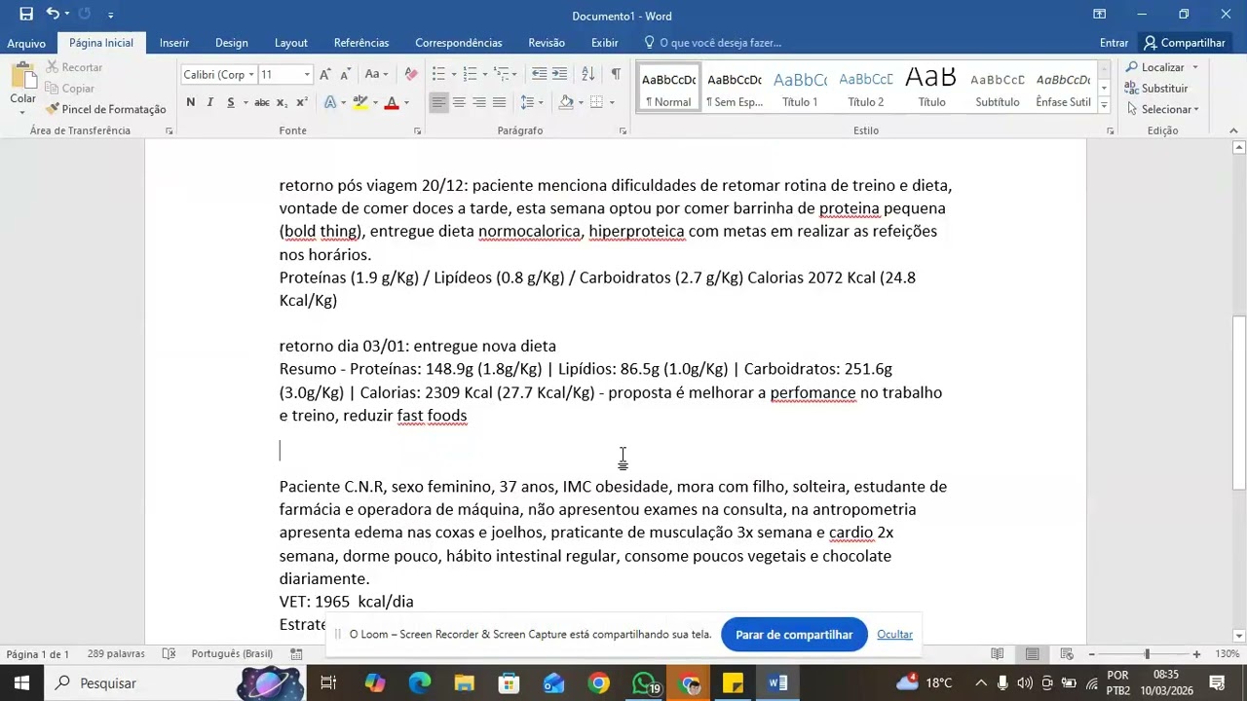Viewport: 1247px width, 701px height.
Task: Open the Arquivo tab
Action: pyautogui.click(x=26, y=43)
